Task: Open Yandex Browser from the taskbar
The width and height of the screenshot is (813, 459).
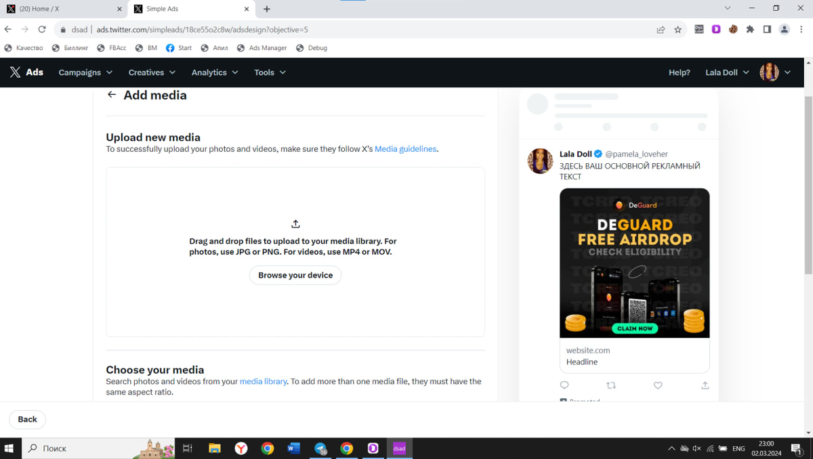Action: (x=241, y=448)
